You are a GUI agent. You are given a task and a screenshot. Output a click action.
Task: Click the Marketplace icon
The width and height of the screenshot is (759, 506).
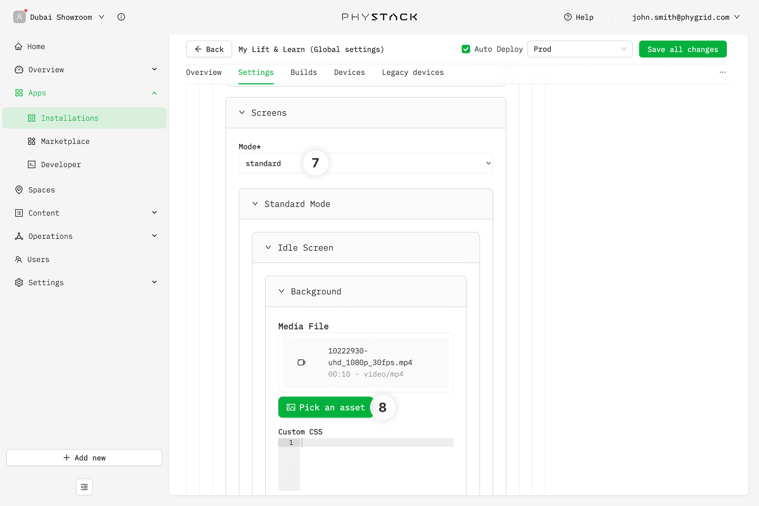pos(32,141)
